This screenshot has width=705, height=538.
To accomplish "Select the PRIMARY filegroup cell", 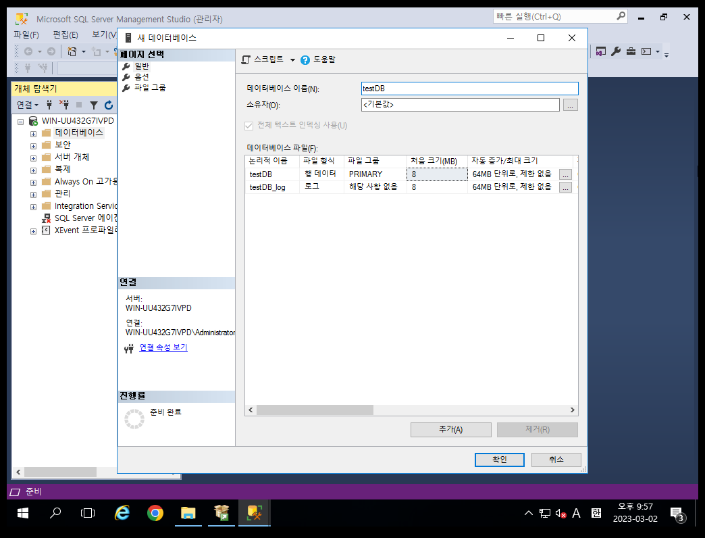I will tap(375, 174).
